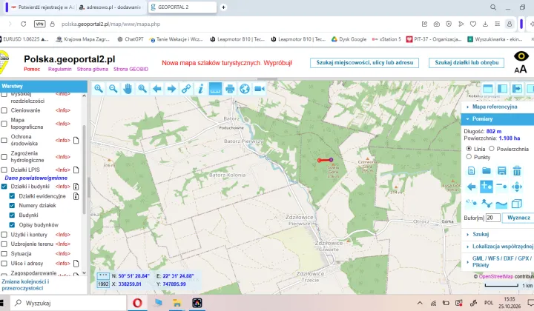Activate the pan hand tool
Image resolution: width=534 pixels, height=311 pixels.
click(128, 89)
